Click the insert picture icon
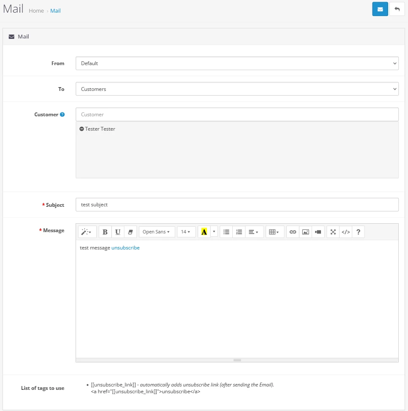Screen dimensions: 408x411 pos(305,232)
